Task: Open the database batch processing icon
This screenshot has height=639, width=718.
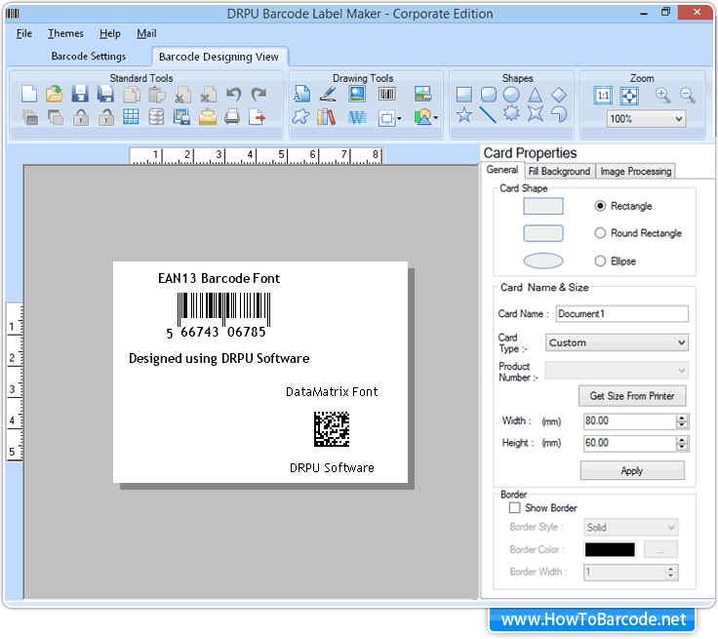Action: click(x=156, y=117)
